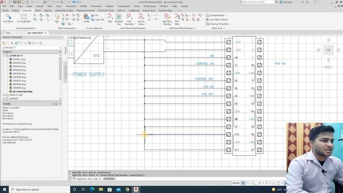Select the POWER SUPPLY text label

click(x=88, y=75)
